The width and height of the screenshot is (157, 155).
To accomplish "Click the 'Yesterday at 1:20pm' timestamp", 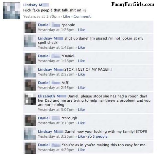I will (42, 16).
